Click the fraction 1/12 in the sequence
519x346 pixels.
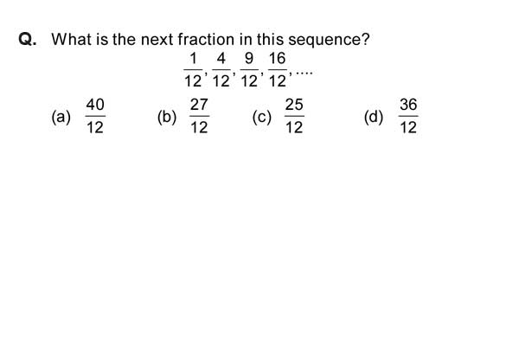click(193, 70)
